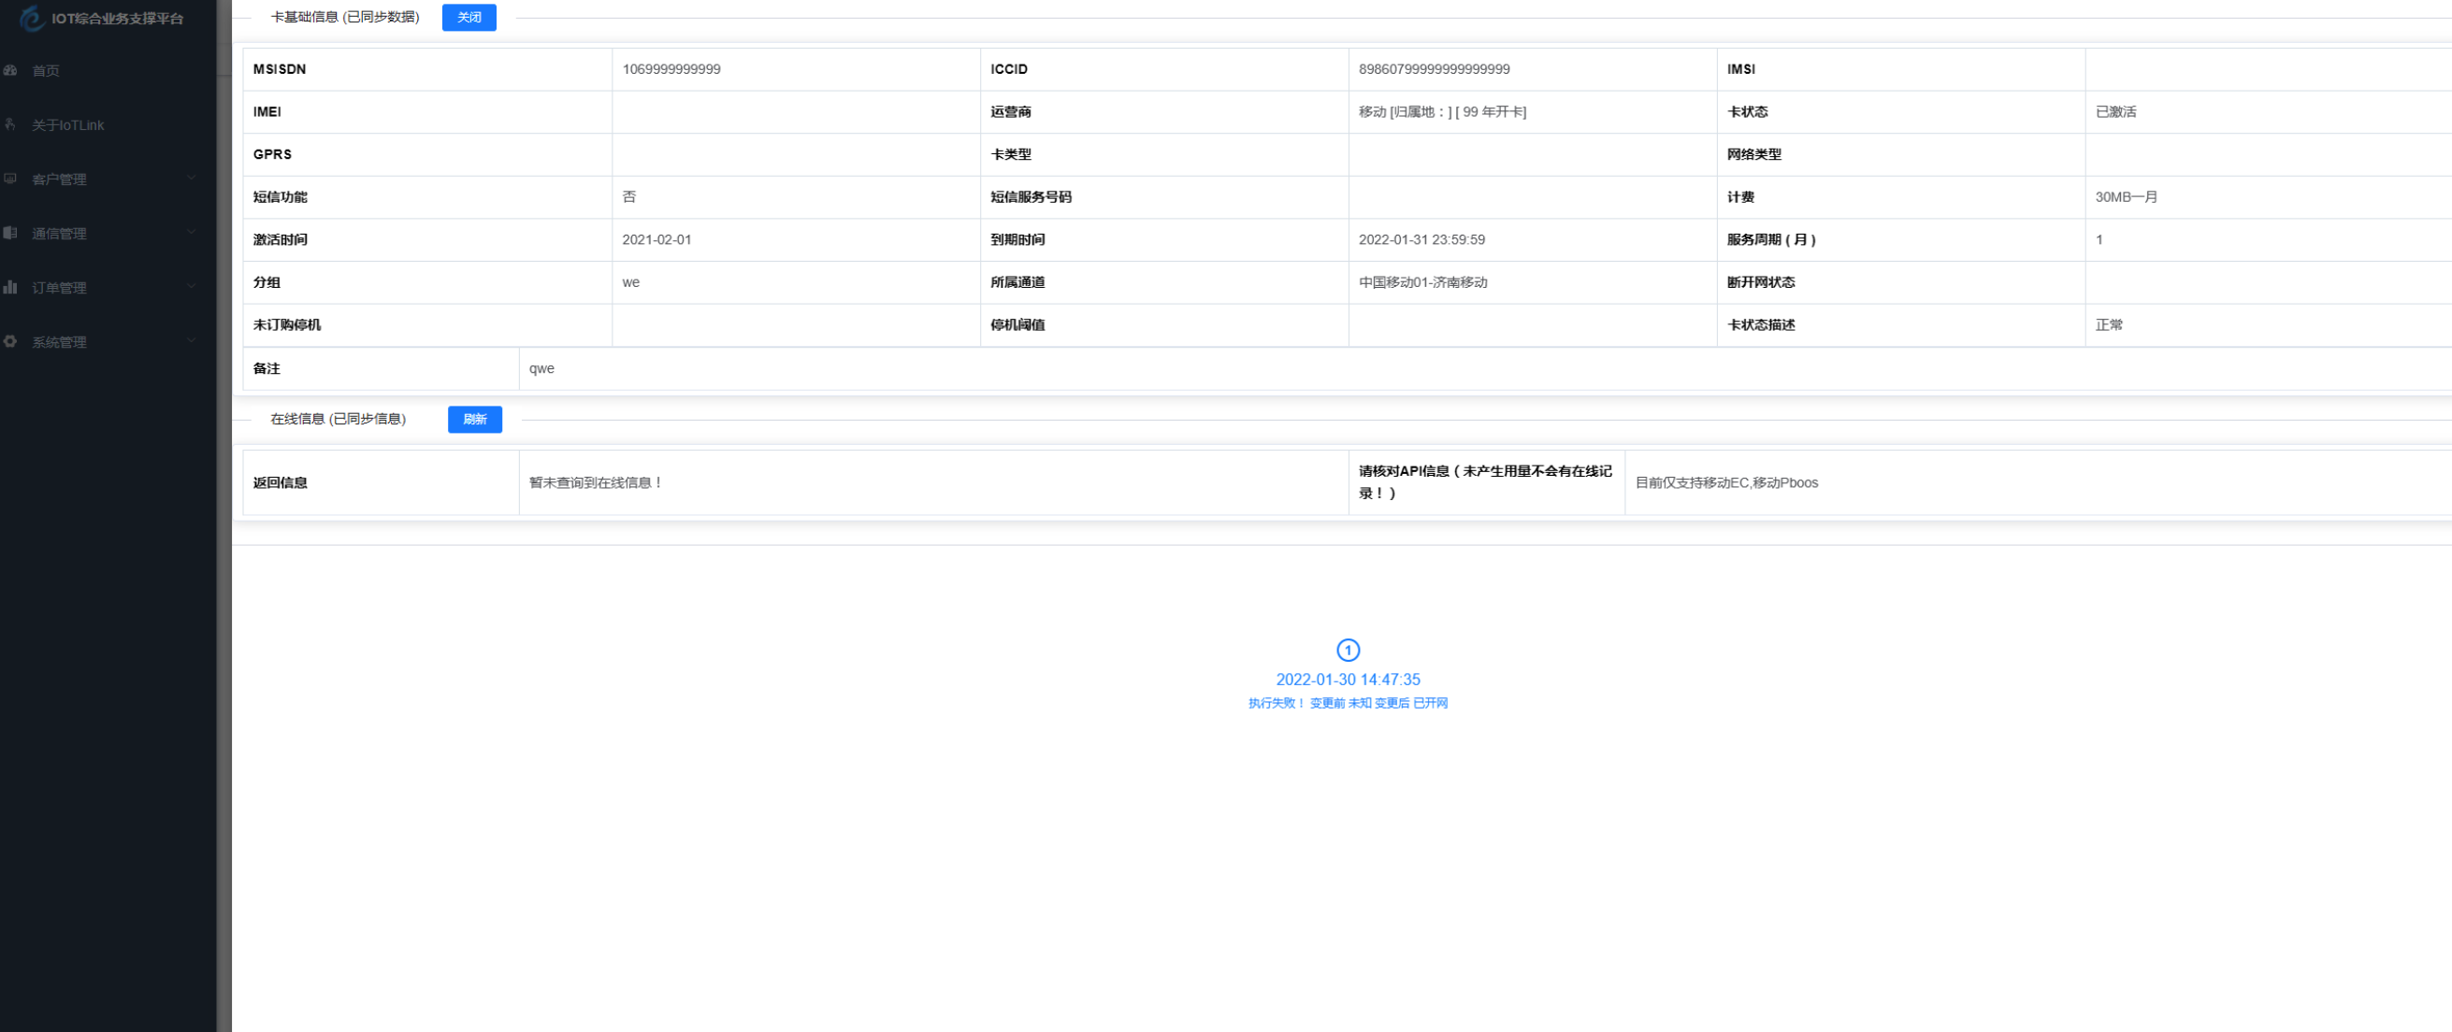Open the 关于IoTLink menu item
The height and width of the screenshot is (1032, 2452).
67,125
